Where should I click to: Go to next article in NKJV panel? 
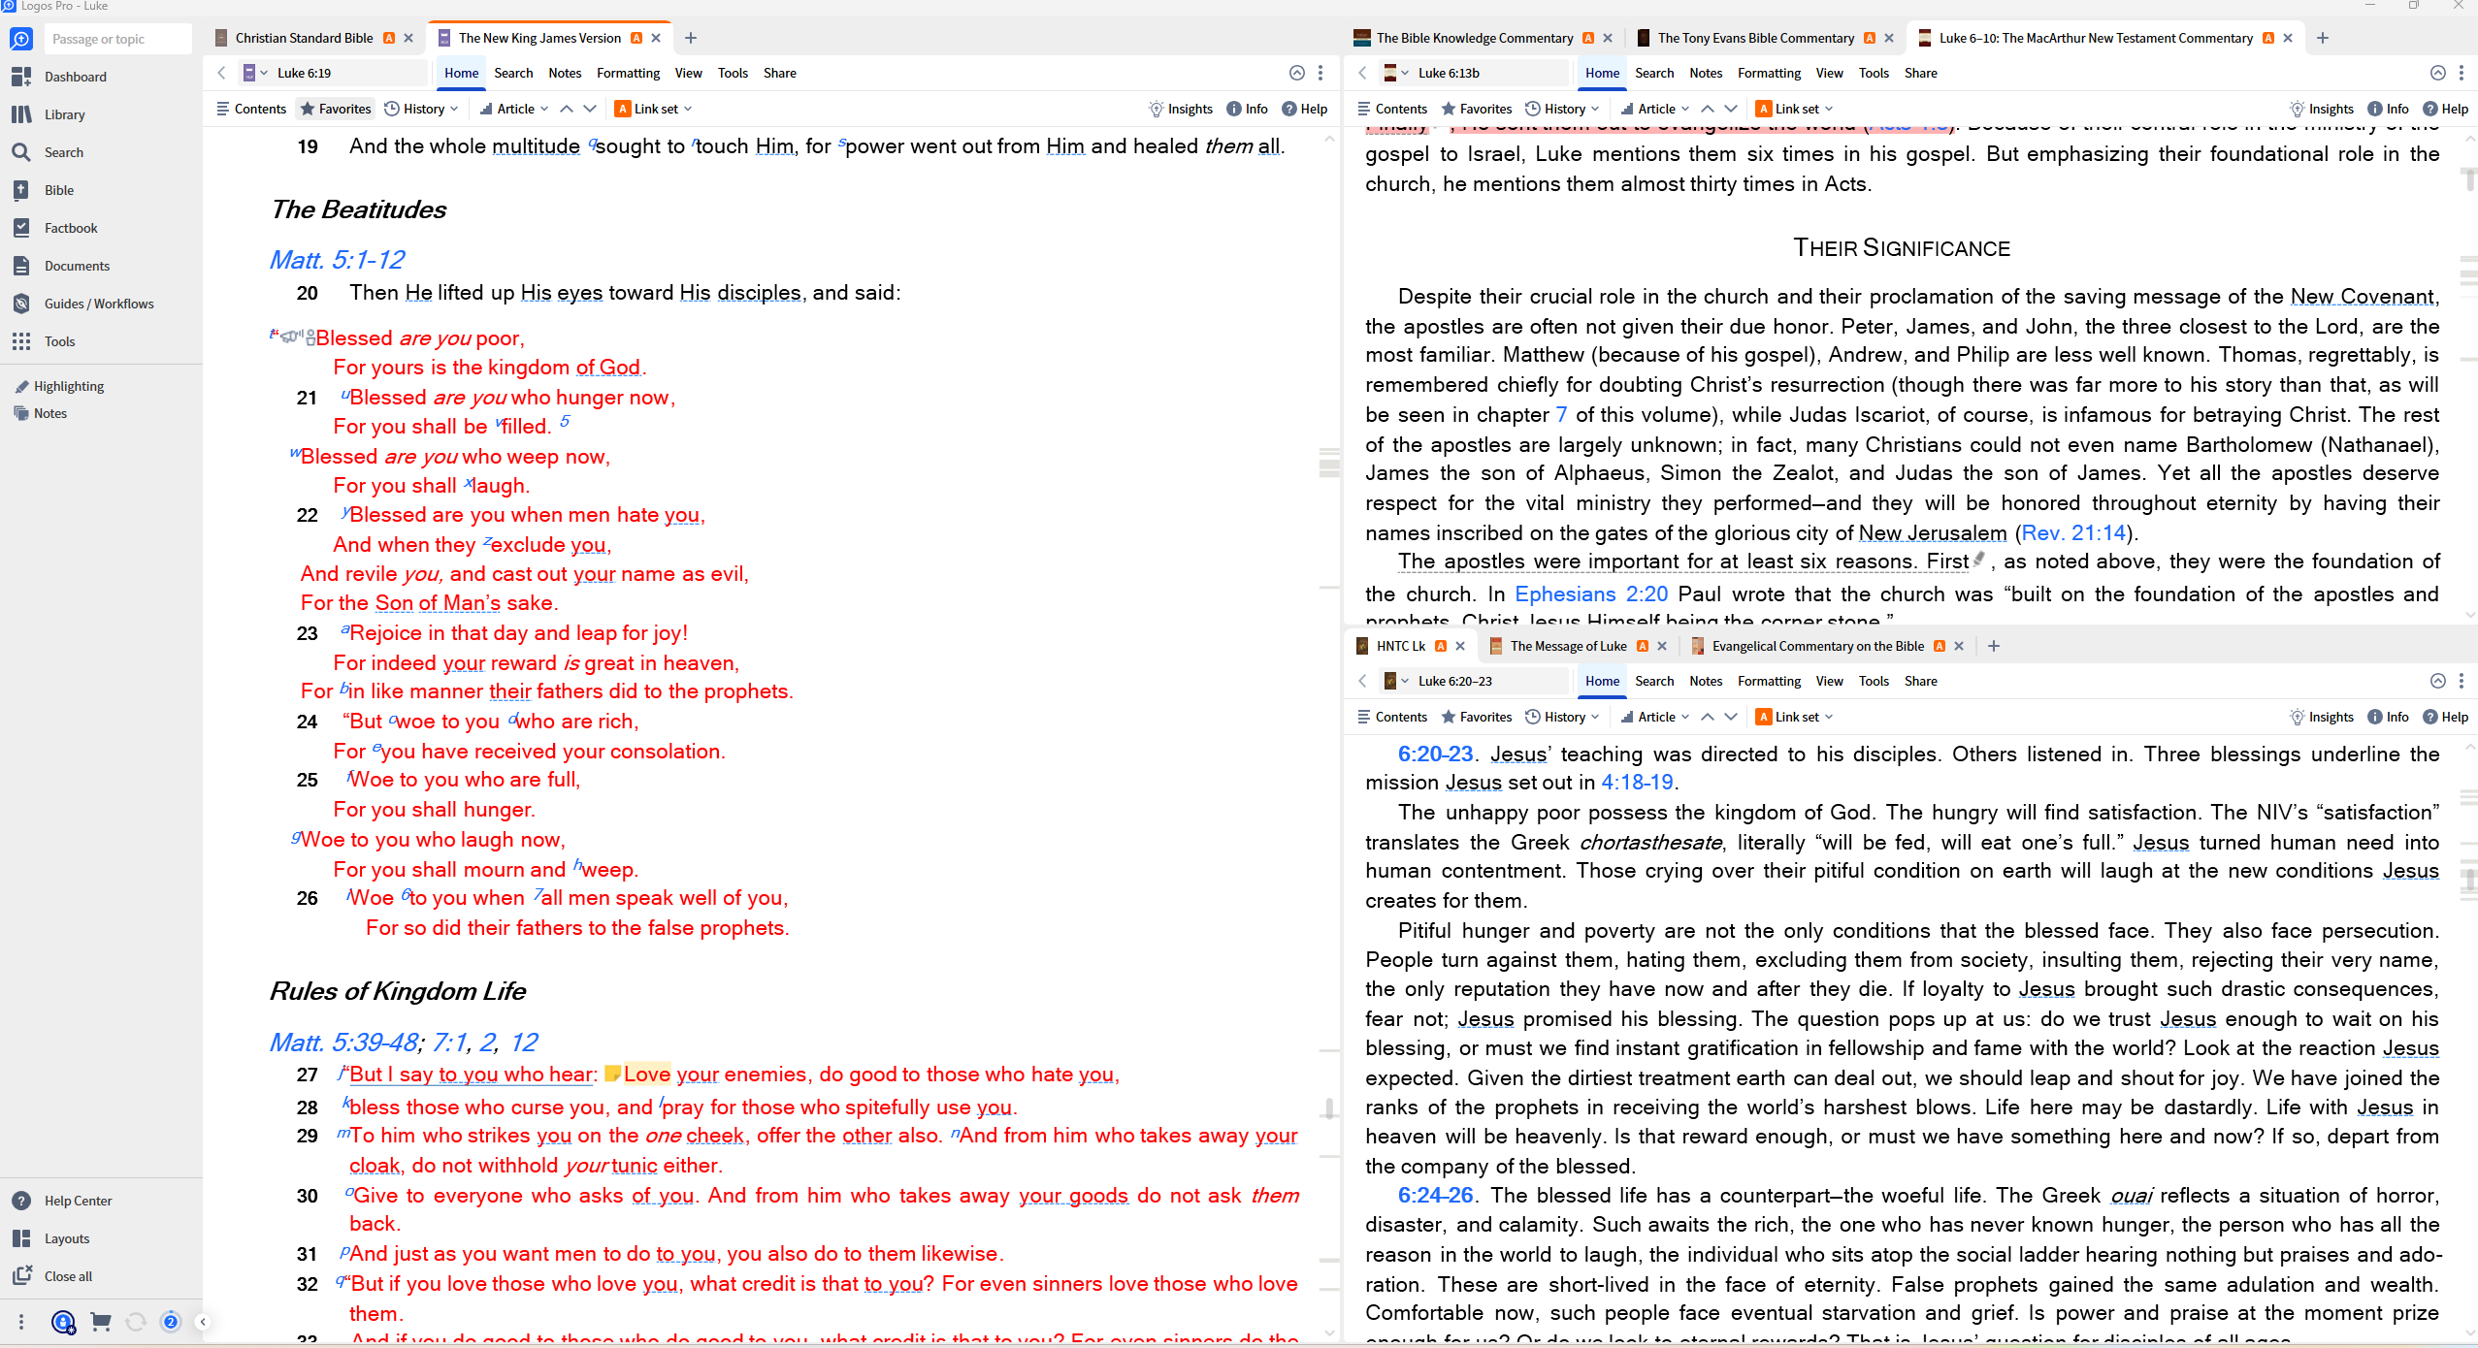tap(590, 109)
